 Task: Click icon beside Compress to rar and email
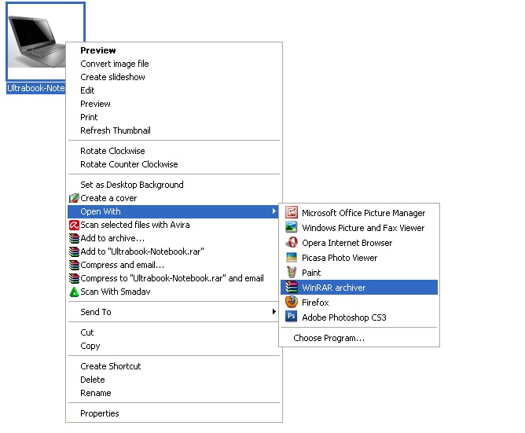pyautogui.click(x=74, y=278)
